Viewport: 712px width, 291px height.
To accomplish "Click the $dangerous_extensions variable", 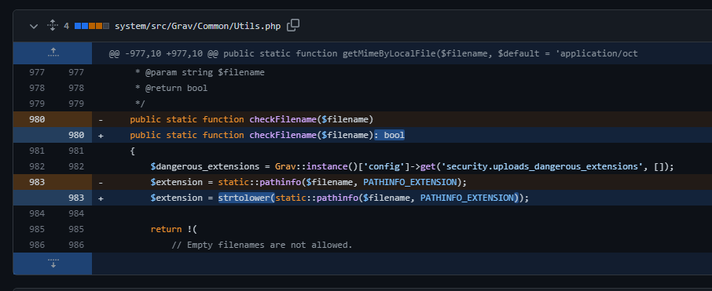I will click(x=205, y=166).
